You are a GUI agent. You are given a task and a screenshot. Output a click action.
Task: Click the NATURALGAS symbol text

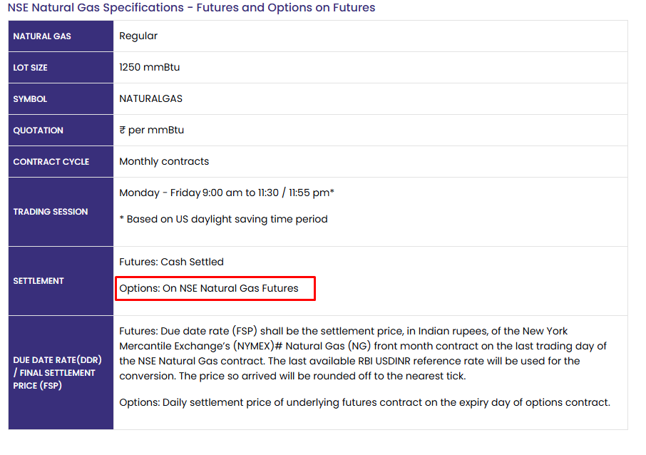click(150, 98)
